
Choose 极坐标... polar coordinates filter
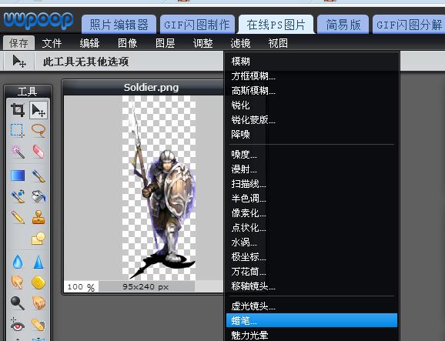312,257
